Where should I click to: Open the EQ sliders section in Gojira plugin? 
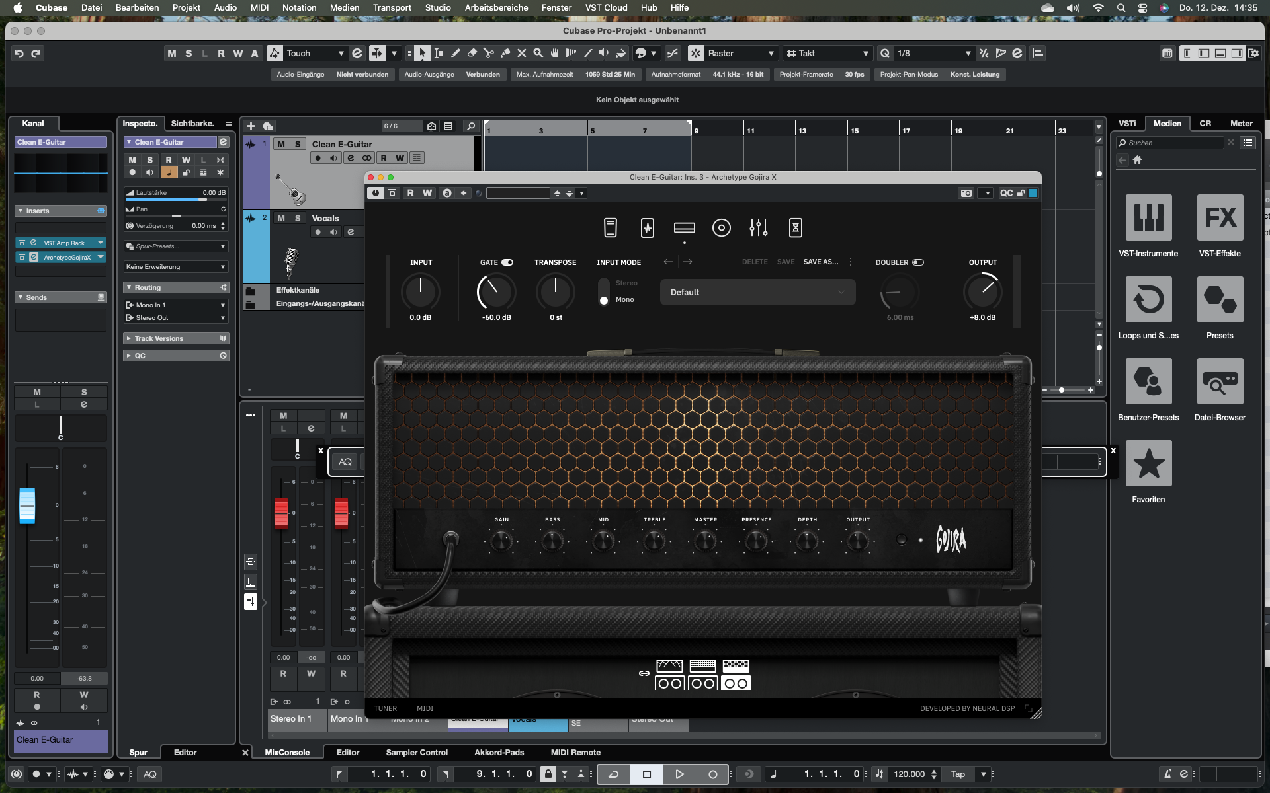(759, 228)
